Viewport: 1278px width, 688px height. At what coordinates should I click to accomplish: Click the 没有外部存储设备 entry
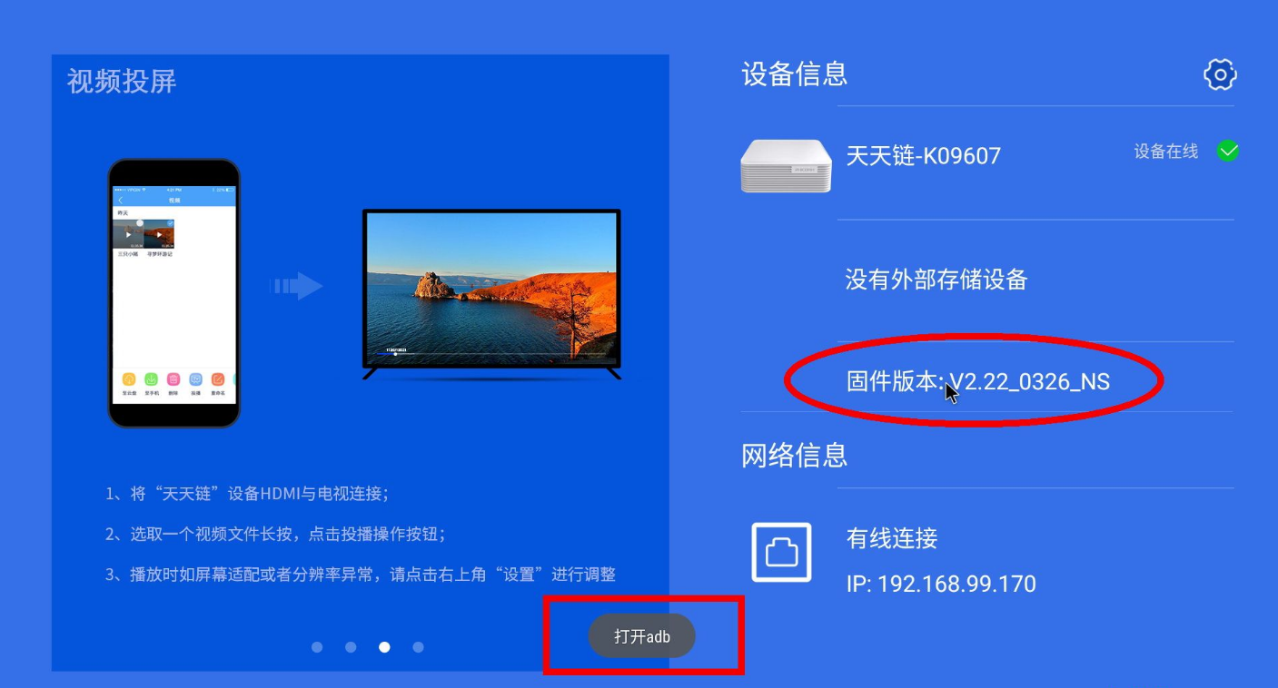936,279
